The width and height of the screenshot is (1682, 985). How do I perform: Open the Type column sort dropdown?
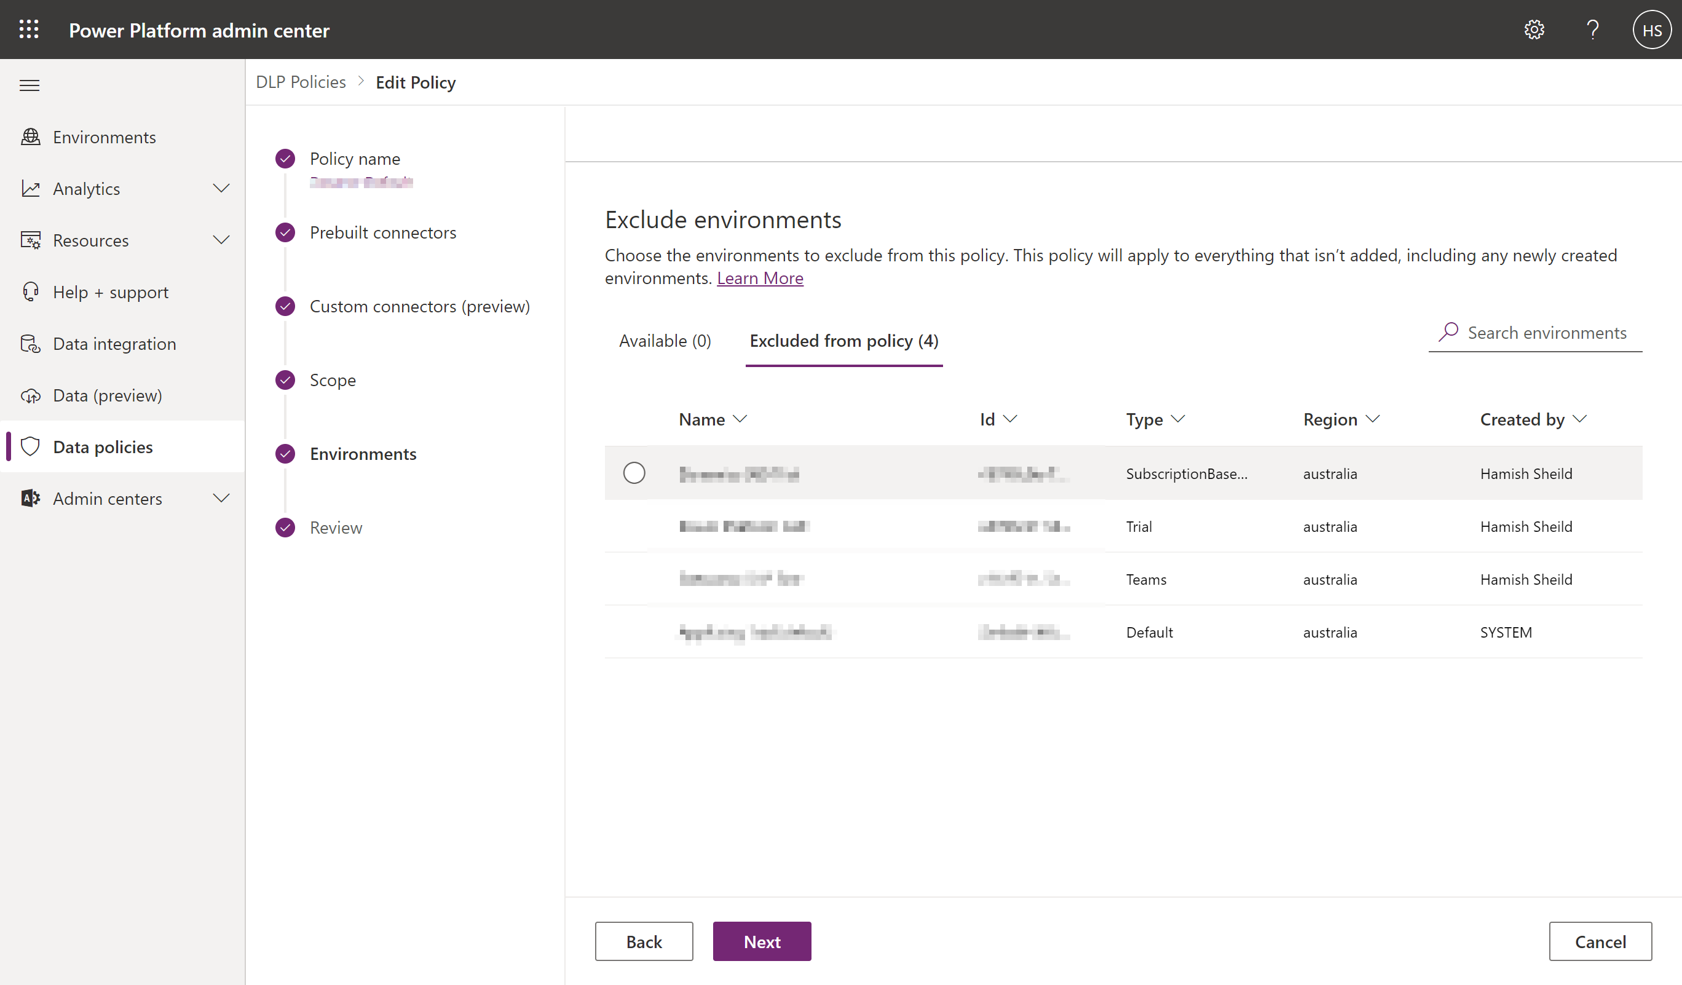pyautogui.click(x=1178, y=419)
